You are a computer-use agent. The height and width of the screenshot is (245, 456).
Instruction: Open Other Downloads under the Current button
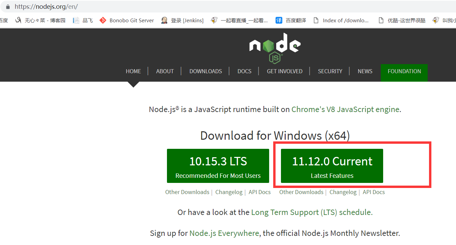click(x=301, y=192)
